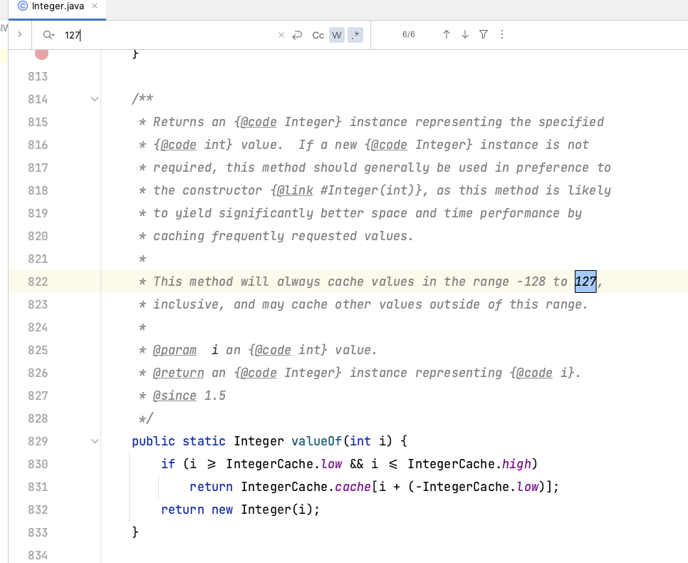Click line number 829 in the gutter
Viewport: 688px width, 563px height.
[38, 441]
